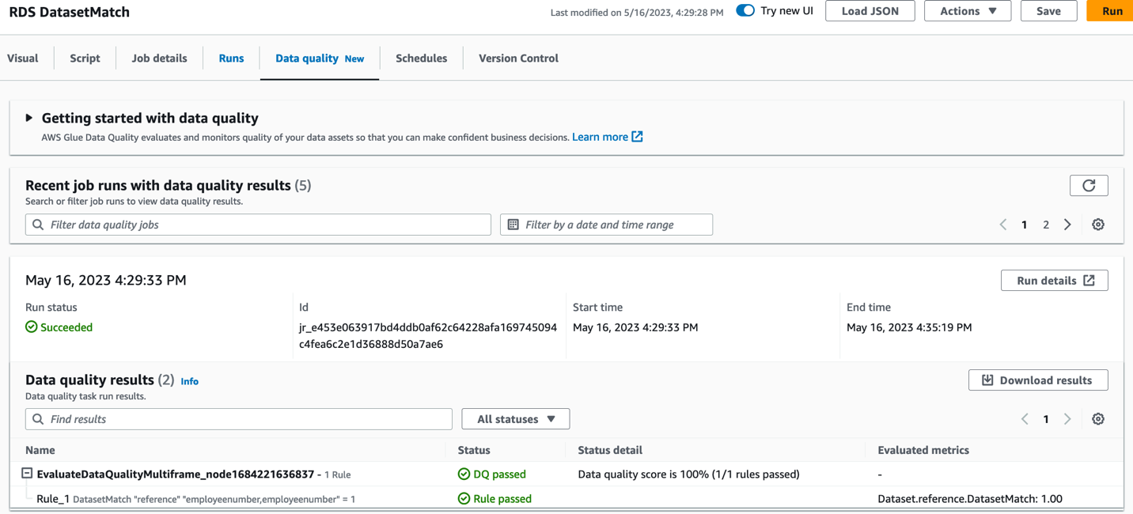Select page 1 of job runs

(1024, 225)
